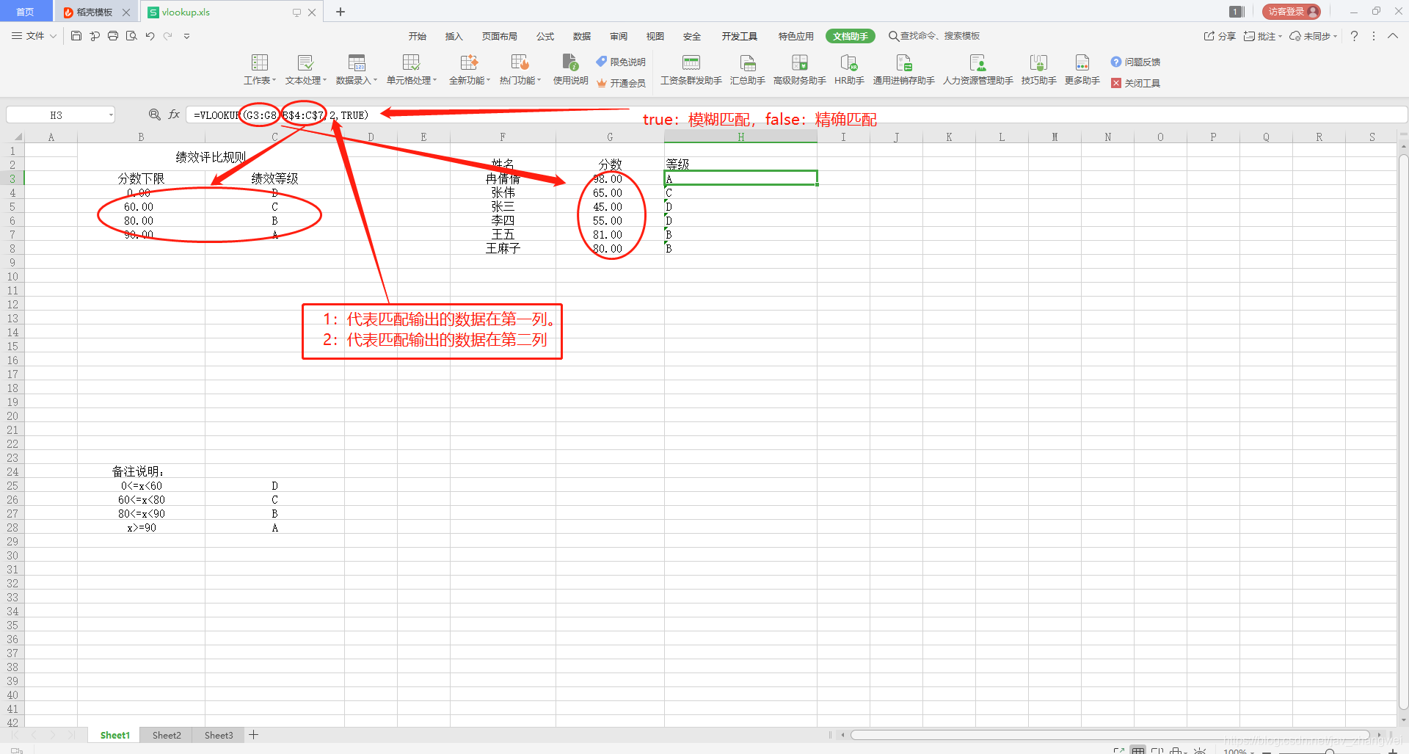The image size is (1409, 754).
Task: Switch to the 开发工具 Developer tab
Action: 739,36
